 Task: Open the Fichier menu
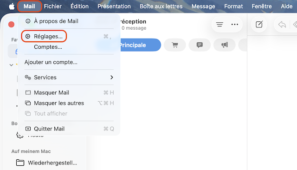(52, 6)
